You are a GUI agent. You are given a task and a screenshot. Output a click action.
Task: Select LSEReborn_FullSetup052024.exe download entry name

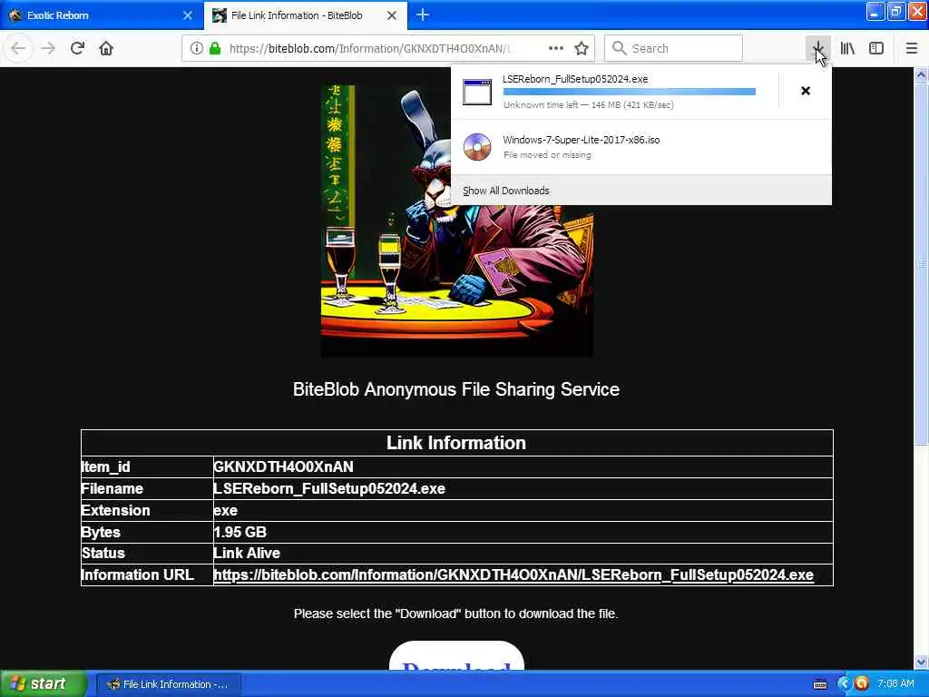[575, 80]
